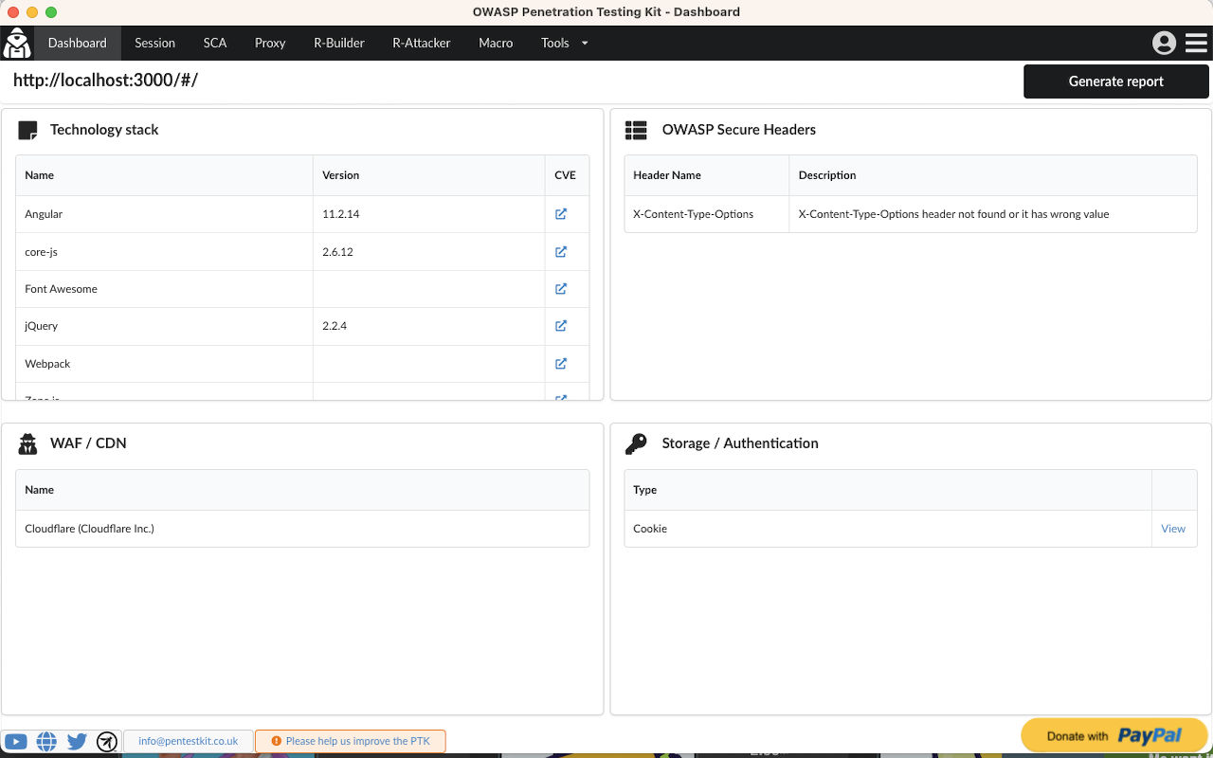Click the Generate report button
The width and height of the screenshot is (1213, 758).
click(x=1116, y=81)
